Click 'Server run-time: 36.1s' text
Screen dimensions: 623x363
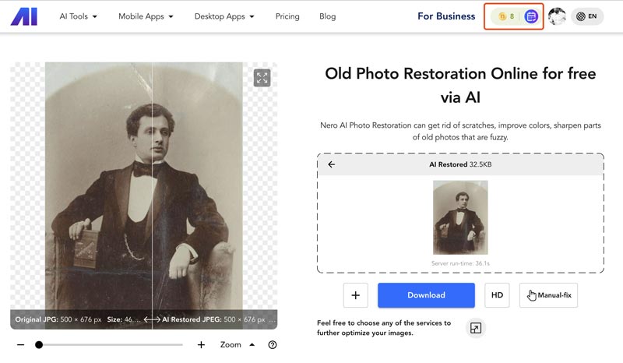(460, 263)
